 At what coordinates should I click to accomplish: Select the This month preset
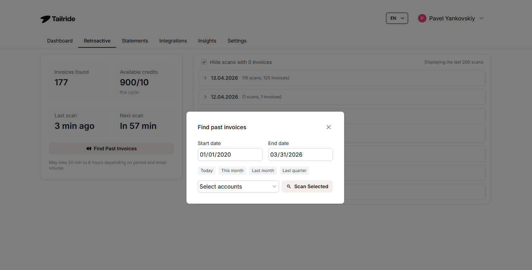point(232,171)
